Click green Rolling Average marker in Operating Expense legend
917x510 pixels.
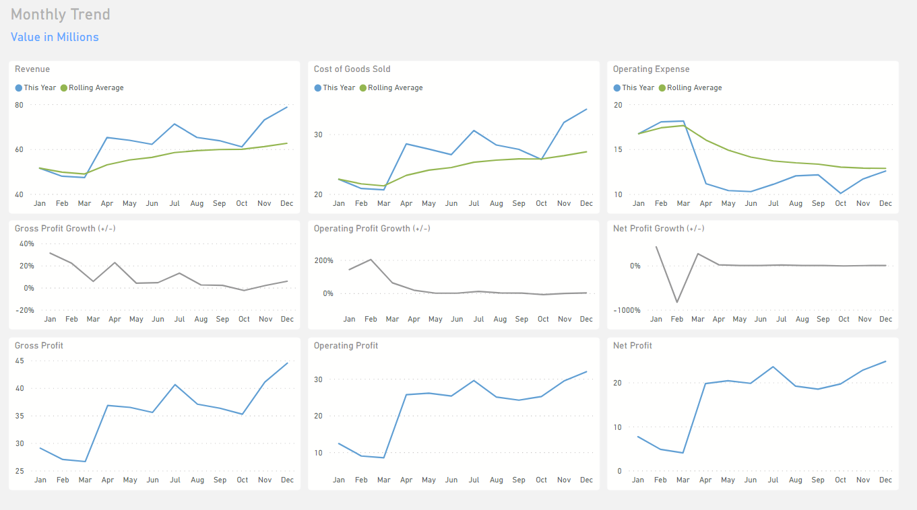point(662,88)
